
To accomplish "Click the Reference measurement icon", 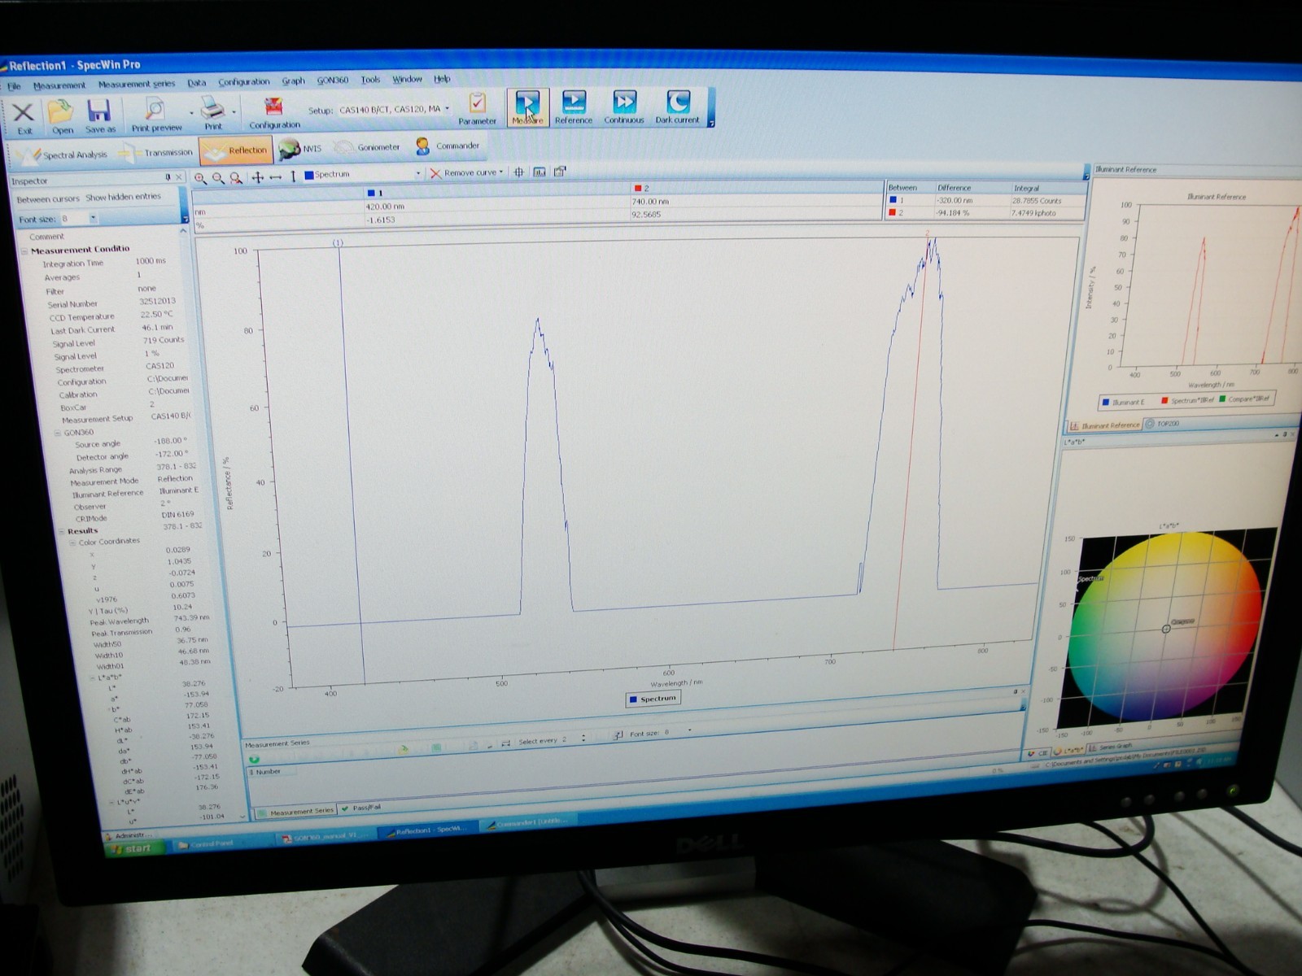I will 575,107.
